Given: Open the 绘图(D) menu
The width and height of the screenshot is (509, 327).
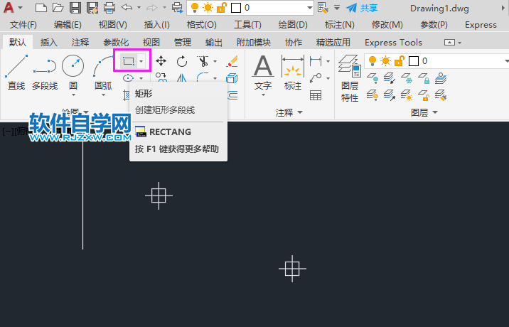Looking at the screenshot, I should click(x=293, y=25).
